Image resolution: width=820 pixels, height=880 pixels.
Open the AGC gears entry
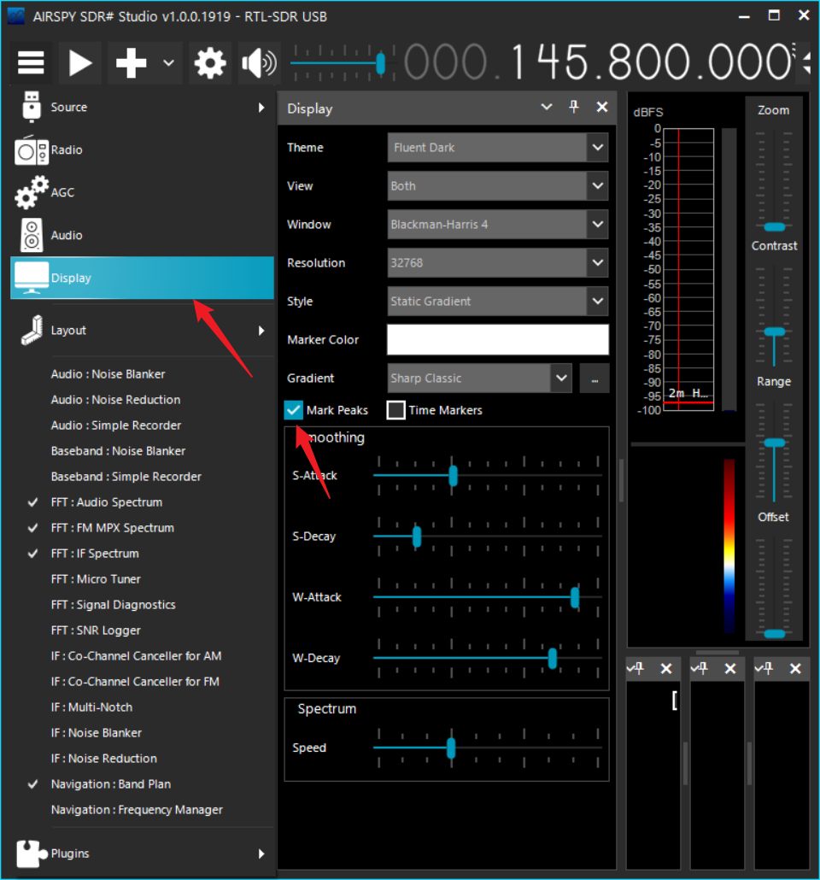click(61, 193)
